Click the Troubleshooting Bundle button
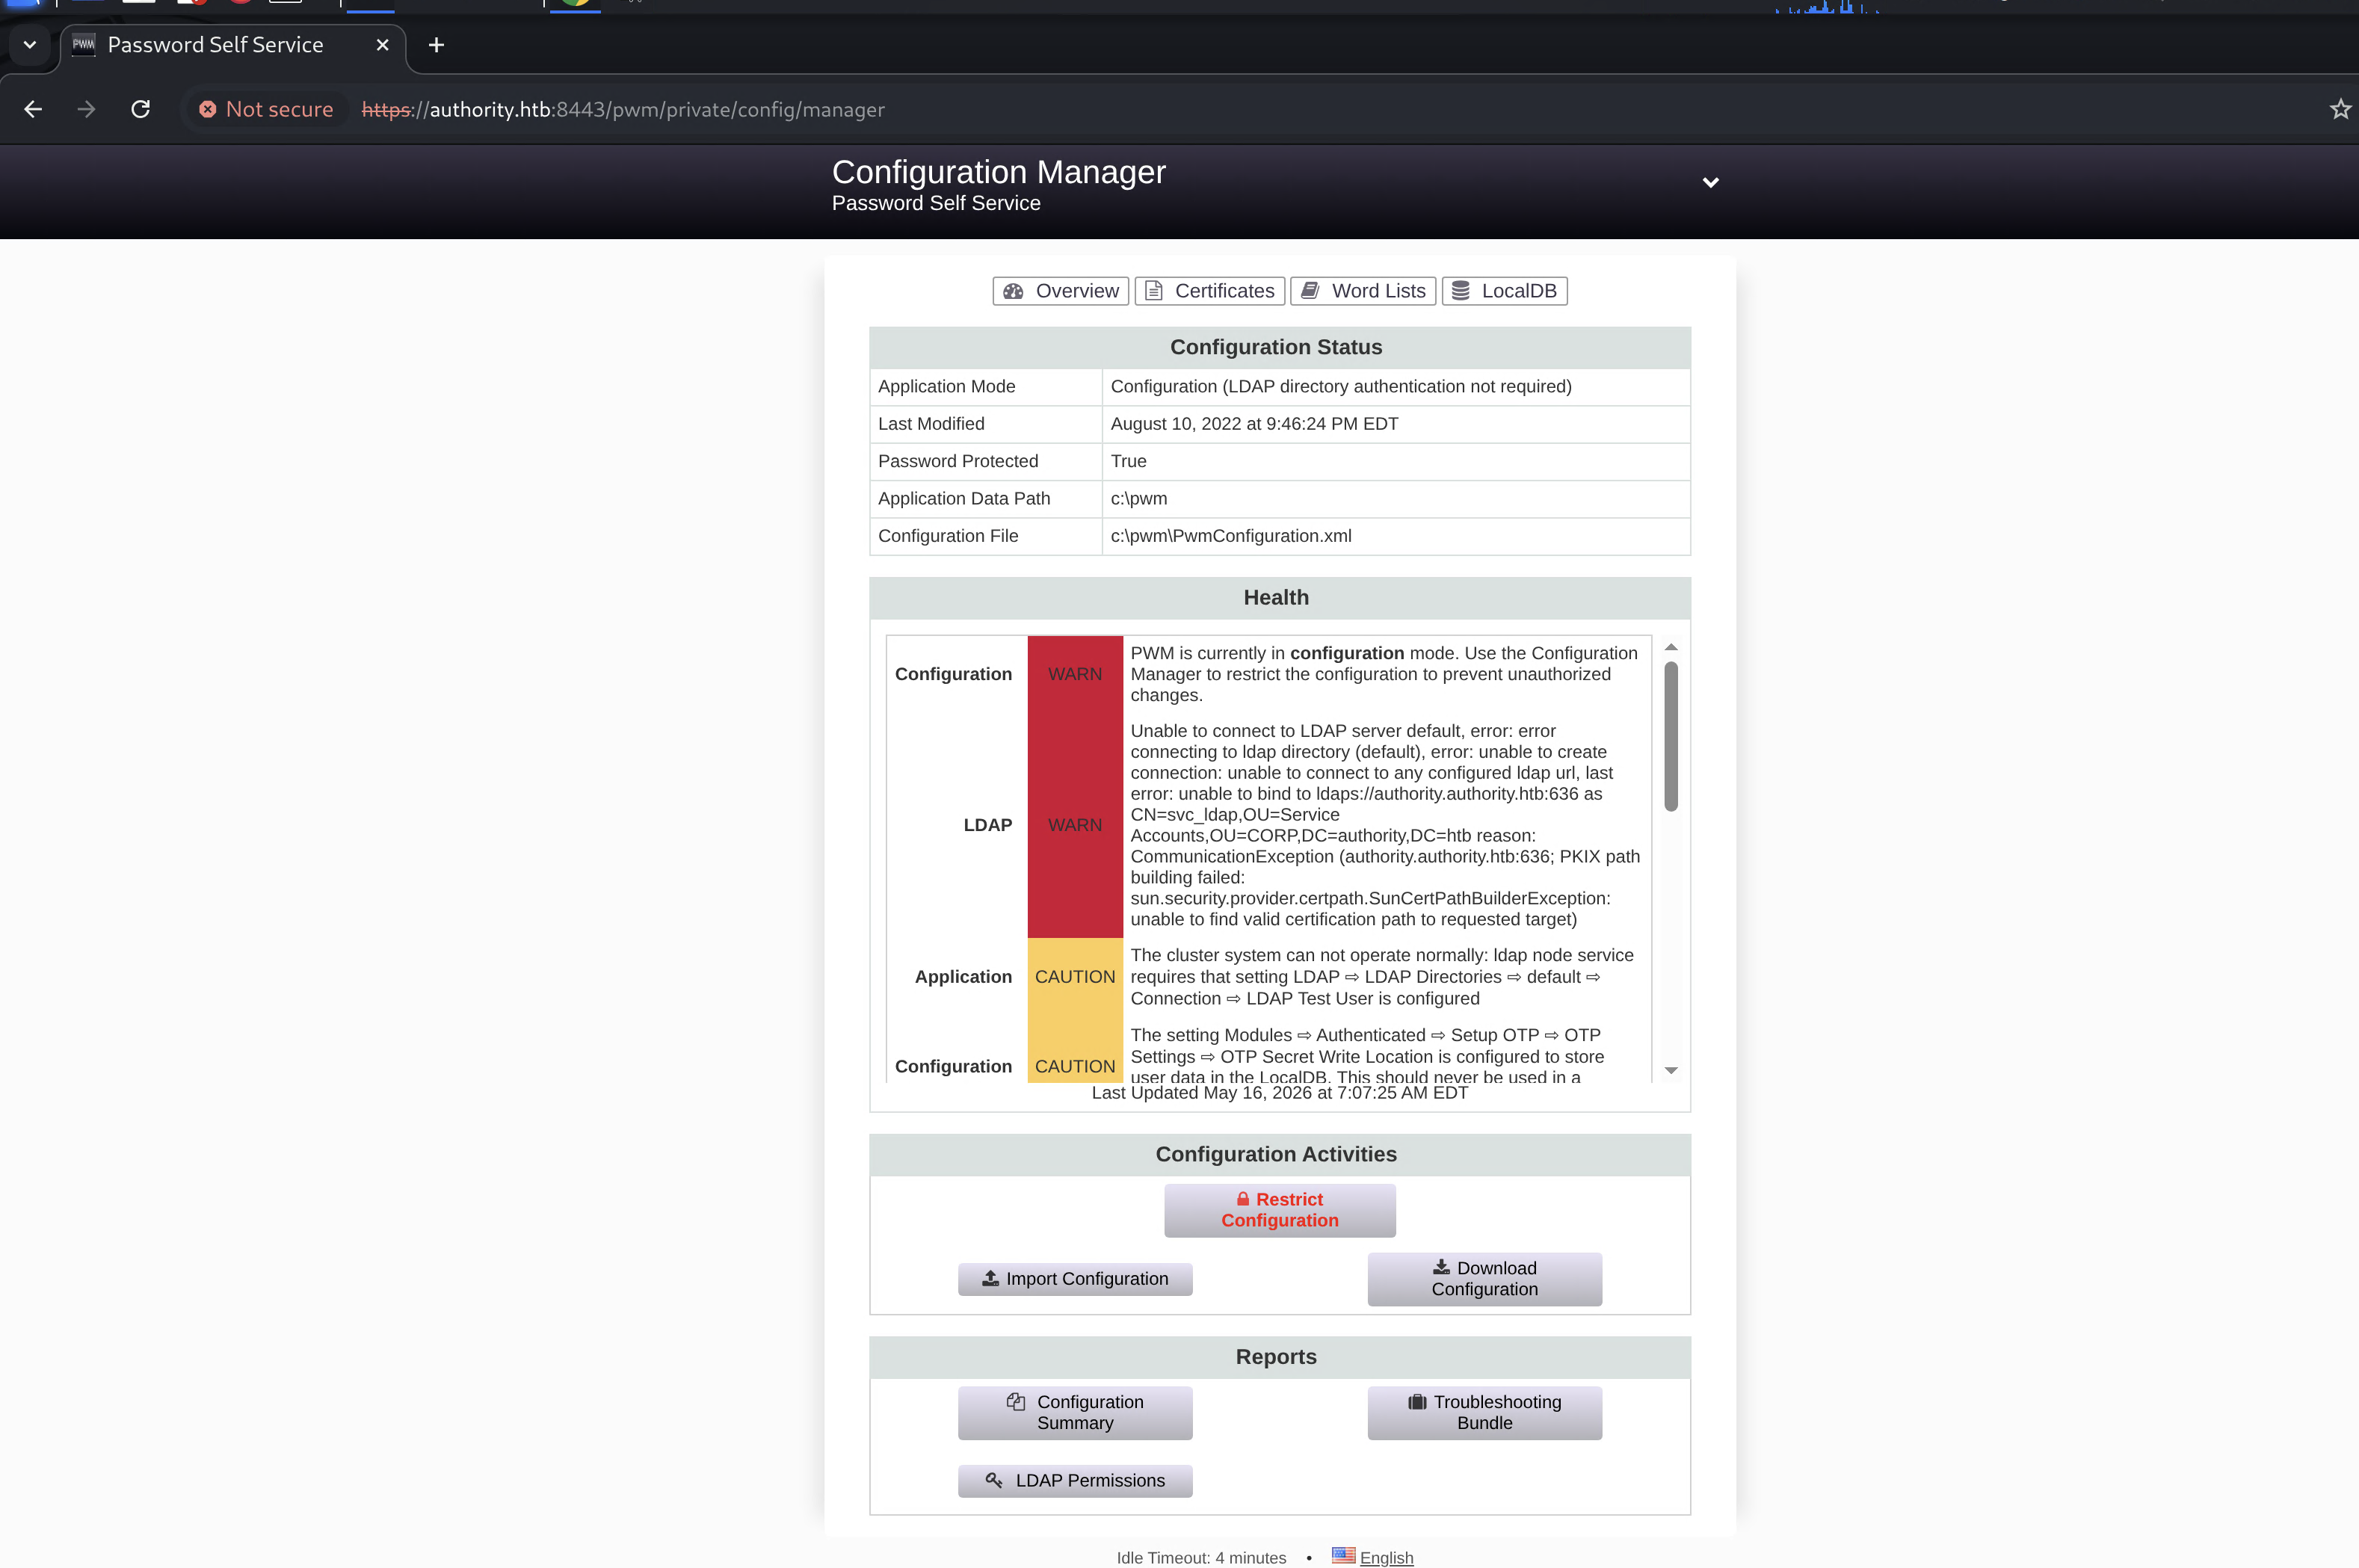2359x1568 pixels. pyautogui.click(x=1484, y=1412)
